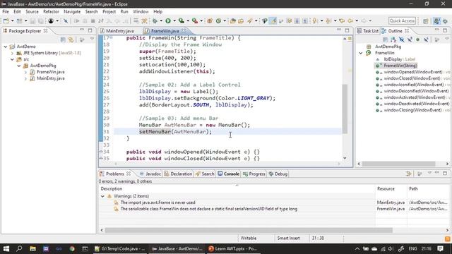Image resolution: width=452 pixels, height=254 pixels.
Task: Click the Search flashlight toolbar icon
Action: point(249,20)
